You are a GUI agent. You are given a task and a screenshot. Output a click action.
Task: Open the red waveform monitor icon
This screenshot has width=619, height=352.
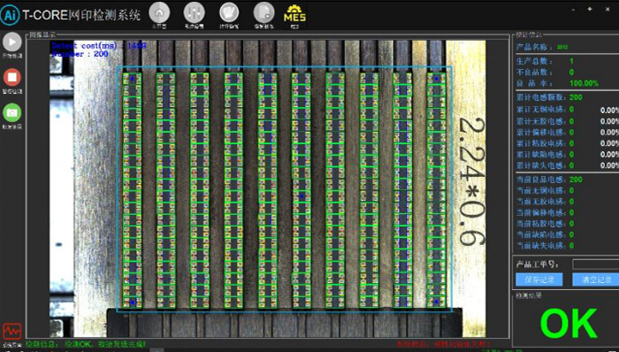pyautogui.click(x=11, y=332)
